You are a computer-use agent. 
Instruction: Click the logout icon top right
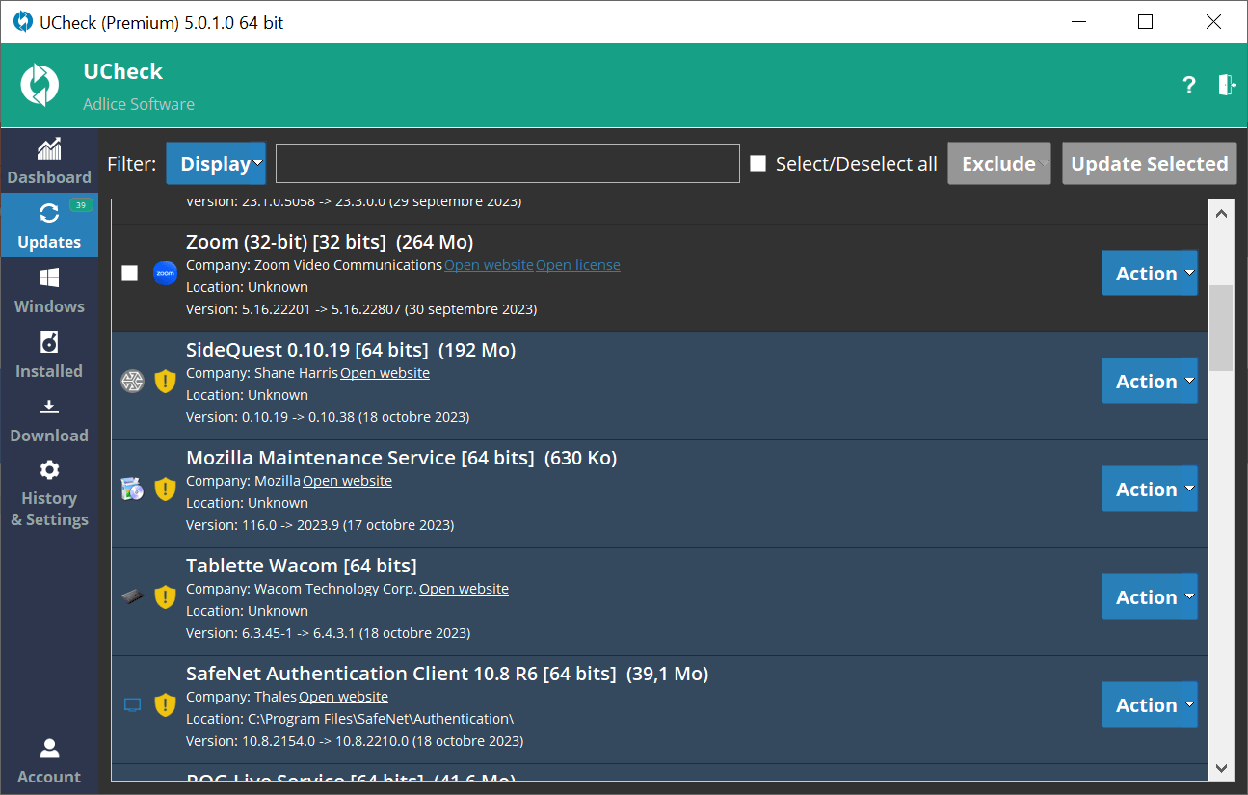pyautogui.click(x=1226, y=86)
